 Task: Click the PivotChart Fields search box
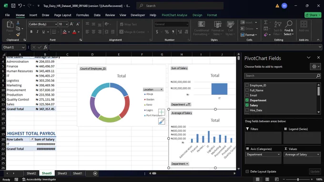(x=283, y=76)
